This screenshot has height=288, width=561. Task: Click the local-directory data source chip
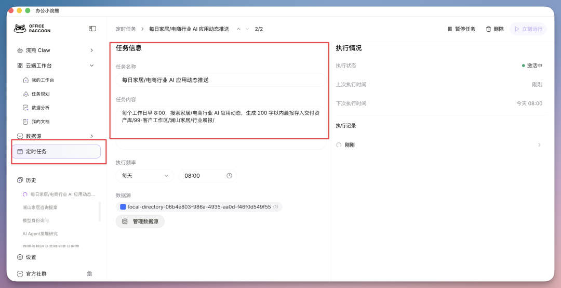point(199,207)
